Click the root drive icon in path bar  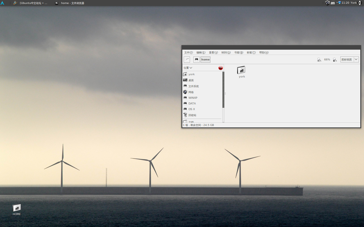(197, 60)
